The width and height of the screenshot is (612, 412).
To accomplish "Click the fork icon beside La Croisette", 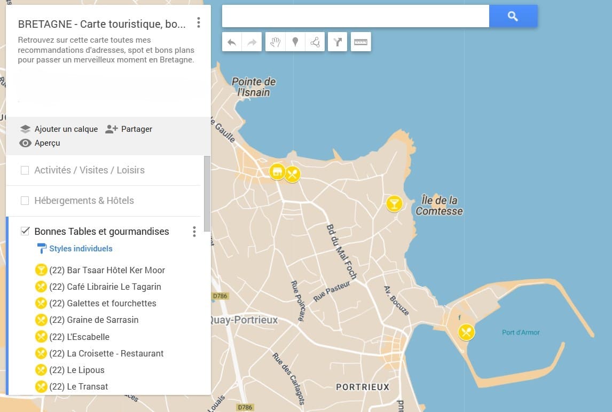I will (x=41, y=353).
